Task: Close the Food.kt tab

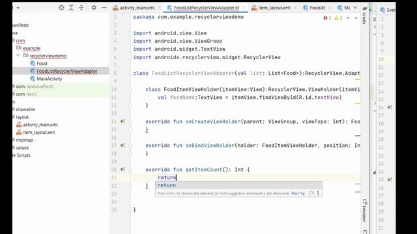Action: pyautogui.click(x=330, y=8)
